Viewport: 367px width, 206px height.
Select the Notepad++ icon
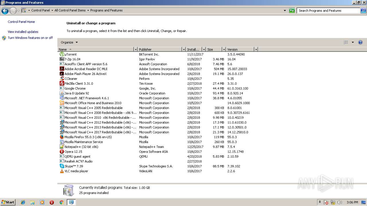62,147
